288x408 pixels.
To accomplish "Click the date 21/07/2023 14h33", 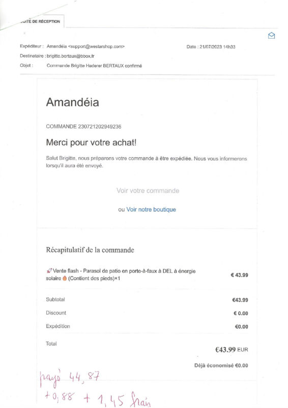I will [217, 47].
